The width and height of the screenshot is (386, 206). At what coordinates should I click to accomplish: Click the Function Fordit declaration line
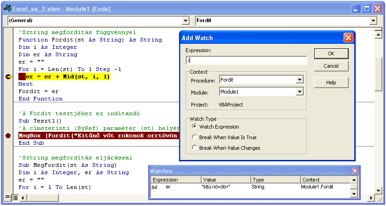click(x=90, y=40)
